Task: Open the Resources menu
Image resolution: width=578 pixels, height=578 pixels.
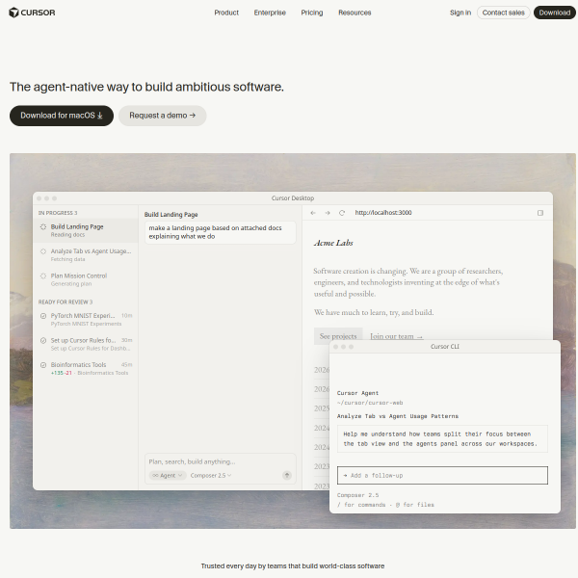Action: [x=355, y=13]
